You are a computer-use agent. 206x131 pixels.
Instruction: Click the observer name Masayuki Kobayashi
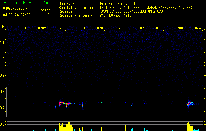click(118, 4)
